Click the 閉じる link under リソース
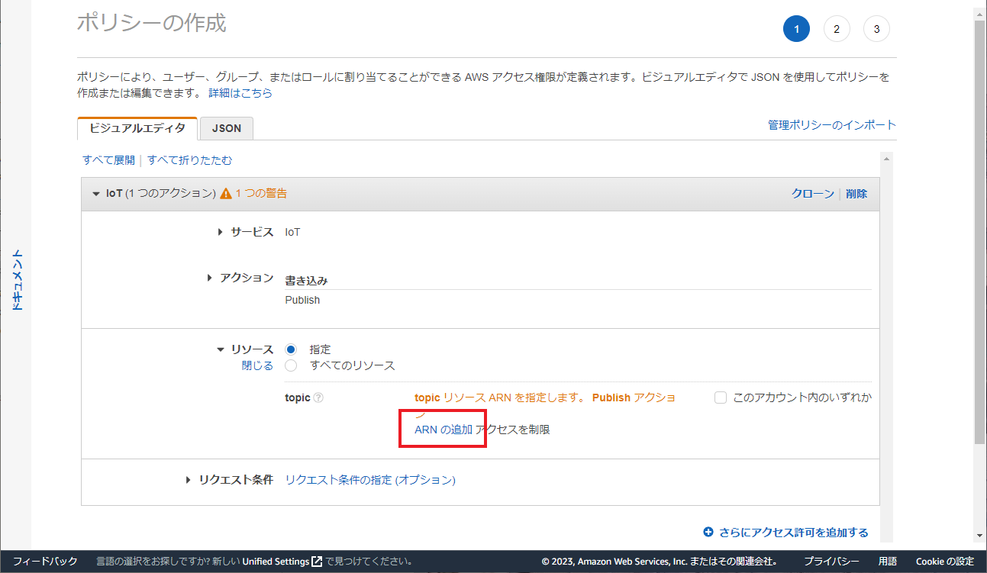Viewport: 987px width, 573px height. pos(257,365)
